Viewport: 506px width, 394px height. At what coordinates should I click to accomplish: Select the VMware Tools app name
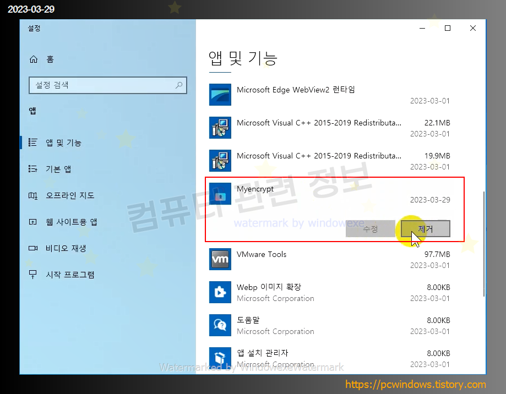tap(262, 254)
